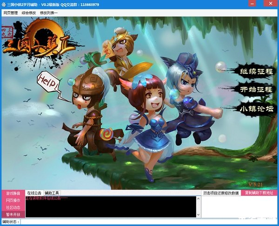Toggle the 游戏静音 mute button
Screen dimensions: 279x226
point(13,193)
